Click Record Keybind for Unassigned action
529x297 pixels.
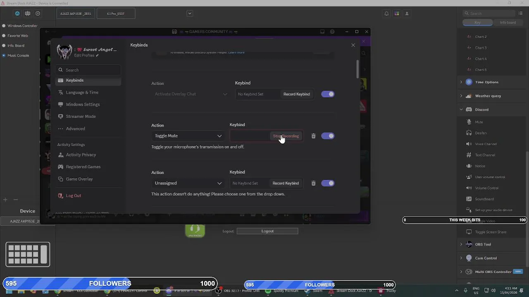click(286, 183)
